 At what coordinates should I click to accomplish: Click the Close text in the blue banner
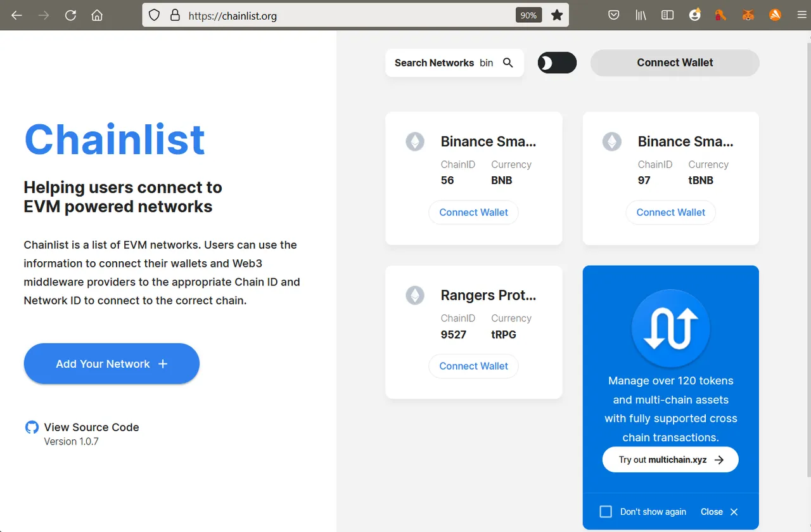(712, 512)
